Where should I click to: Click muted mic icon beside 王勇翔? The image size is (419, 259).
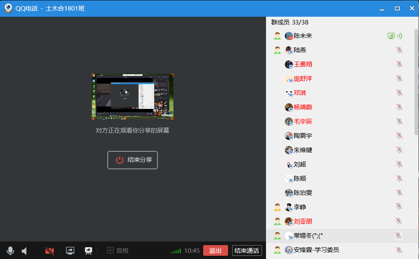399,64
